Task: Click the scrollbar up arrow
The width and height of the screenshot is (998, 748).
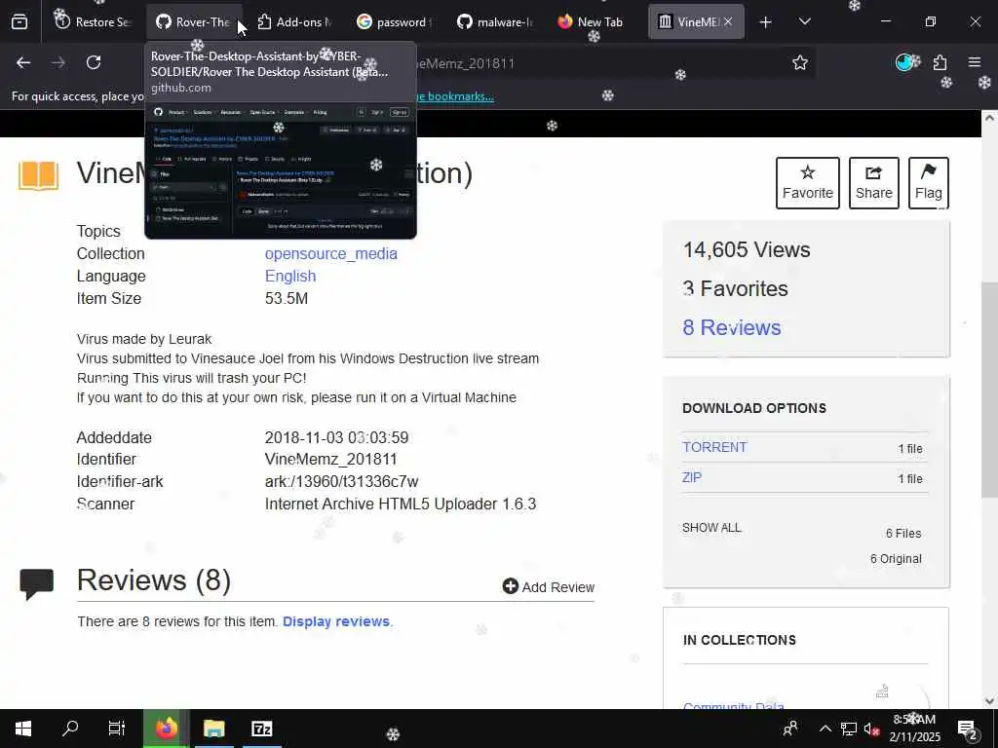Action: pyautogui.click(x=990, y=118)
